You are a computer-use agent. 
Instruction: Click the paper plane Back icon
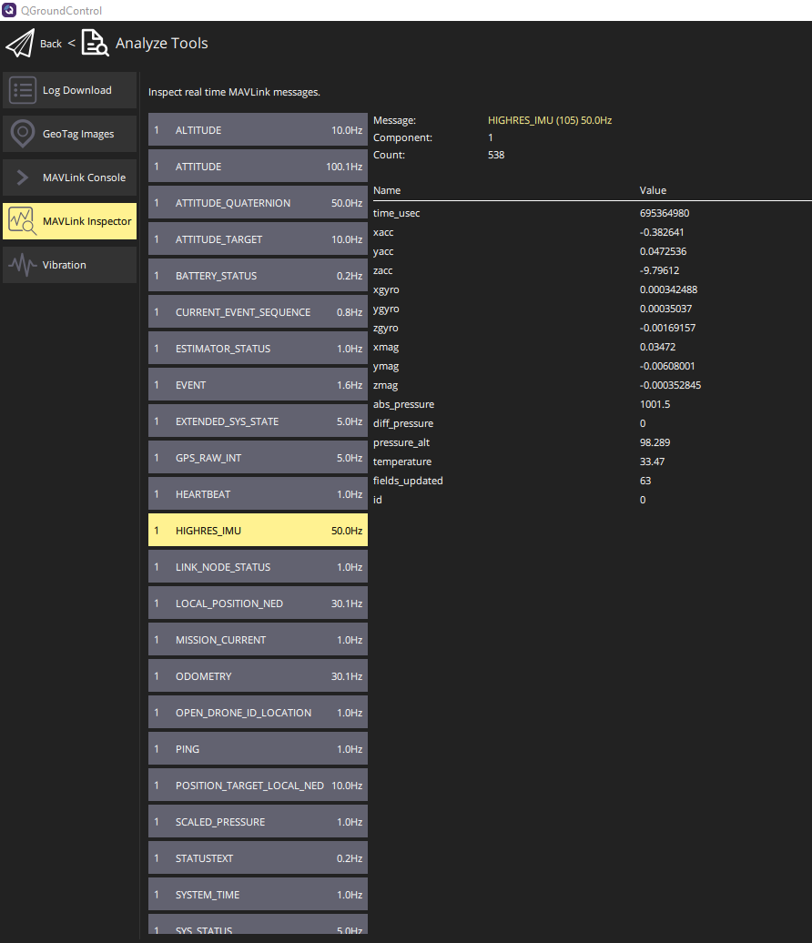20,44
